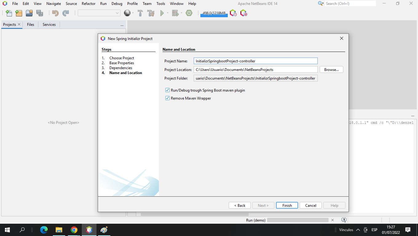Click the Project Name input field
418x236 pixels.
255,61
